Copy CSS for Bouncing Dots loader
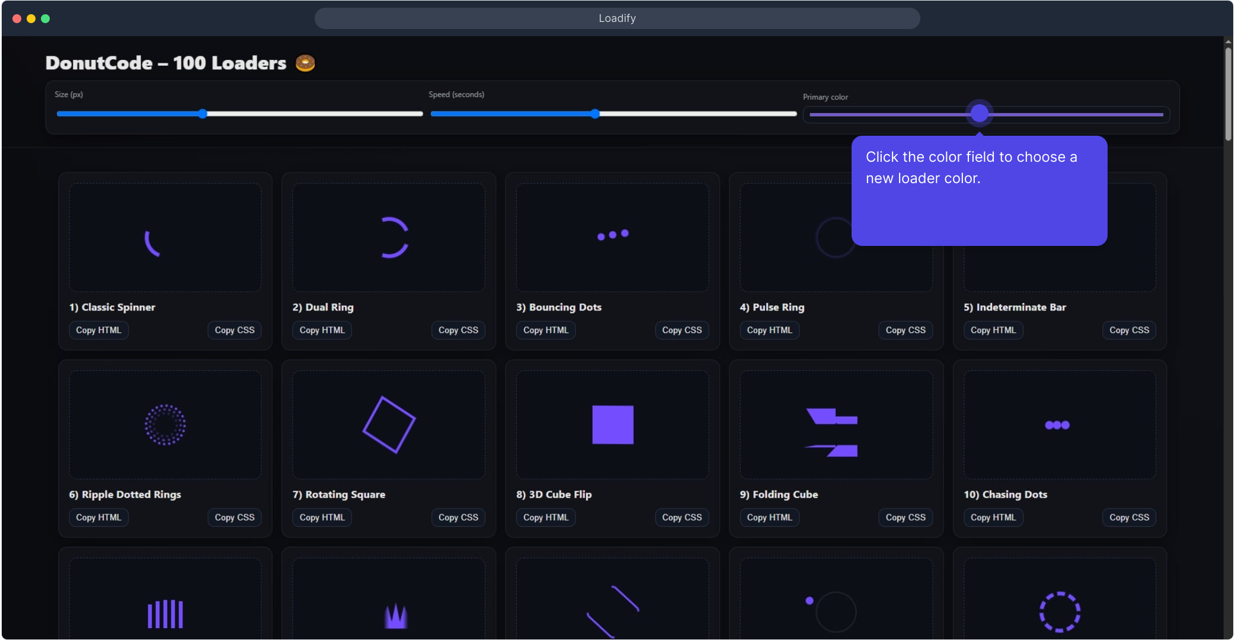Viewport: 1235px width, 640px height. [682, 330]
